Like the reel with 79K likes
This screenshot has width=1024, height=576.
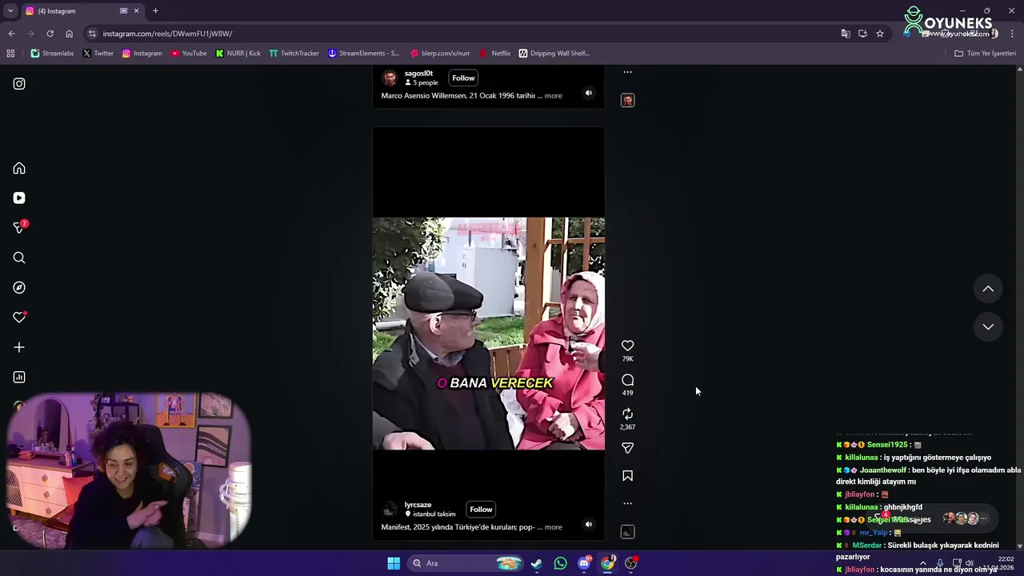point(627,346)
